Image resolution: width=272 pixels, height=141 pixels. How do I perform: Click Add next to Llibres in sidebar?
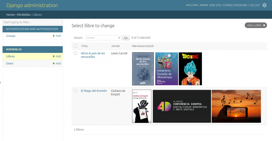click(x=57, y=56)
